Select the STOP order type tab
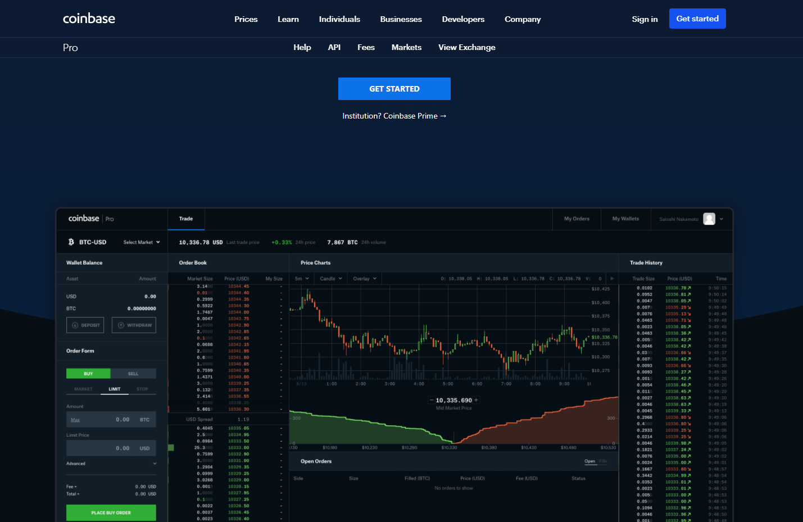Viewport: 803px width, 522px height. pyautogui.click(x=142, y=389)
